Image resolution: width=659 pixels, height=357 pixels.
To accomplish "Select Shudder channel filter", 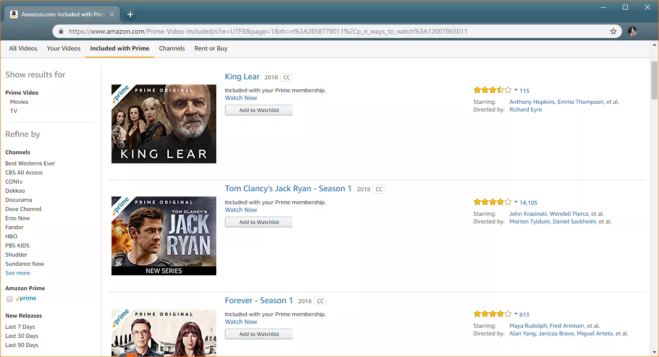I will click(x=16, y=255).
